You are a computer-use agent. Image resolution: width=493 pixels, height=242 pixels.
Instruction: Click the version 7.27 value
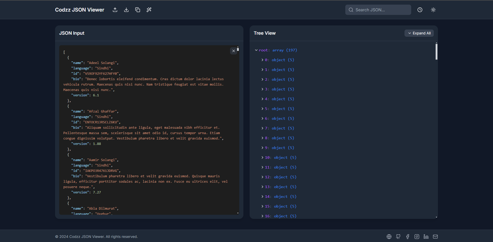click(97, 192)
